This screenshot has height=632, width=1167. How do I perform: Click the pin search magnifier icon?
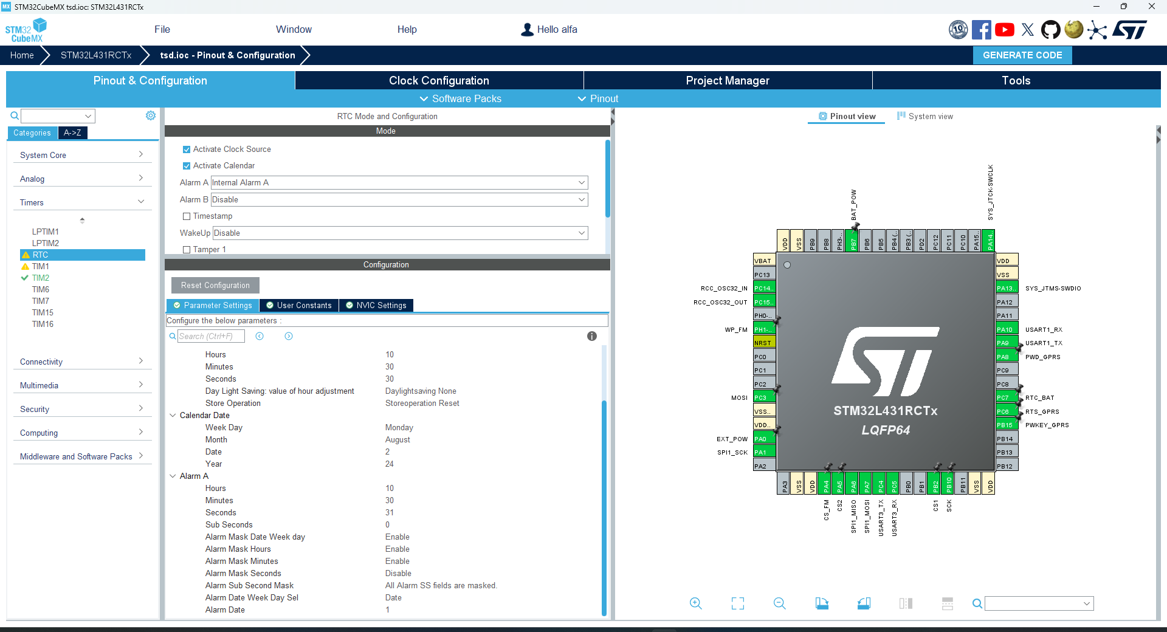click(x=977, y=603)
